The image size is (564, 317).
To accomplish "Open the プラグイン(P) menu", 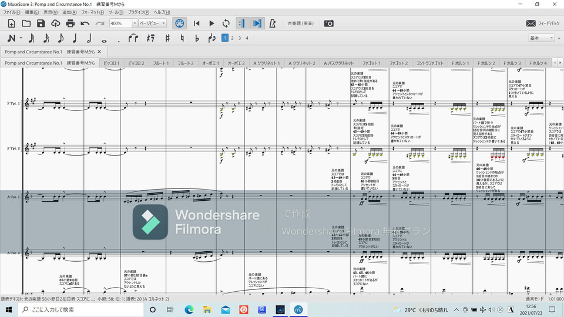I will tap(139, 12).
